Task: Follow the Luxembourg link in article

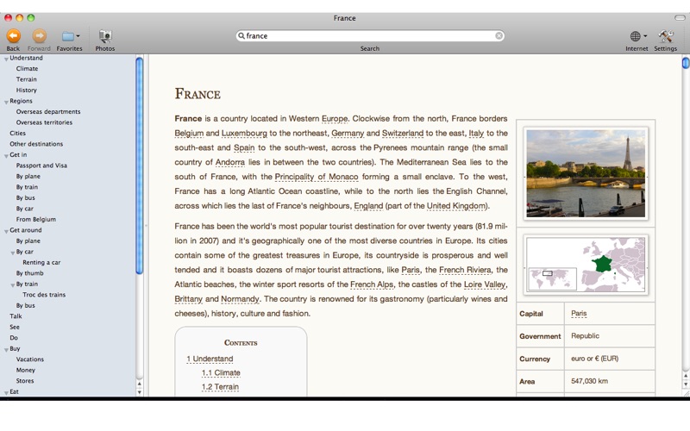Action: coord(244,134)
